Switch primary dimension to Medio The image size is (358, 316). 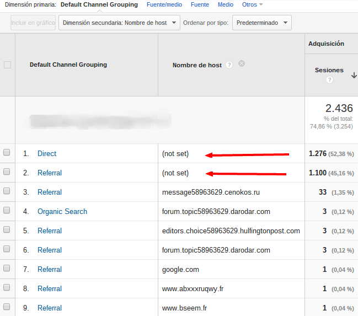tap(226, 4)
